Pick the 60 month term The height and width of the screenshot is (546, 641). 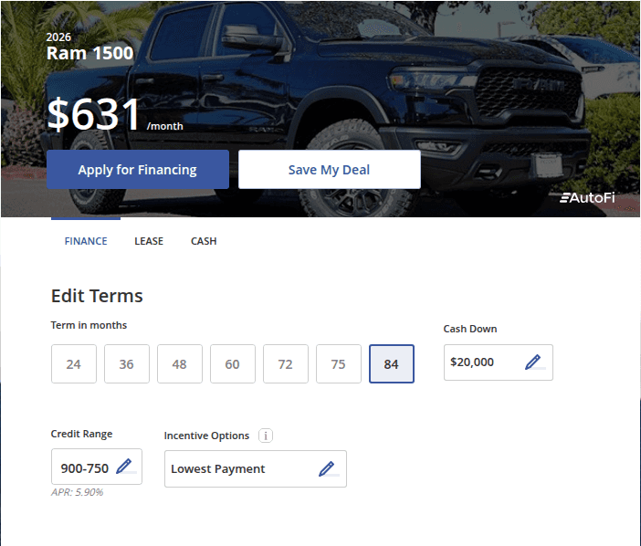233,363
